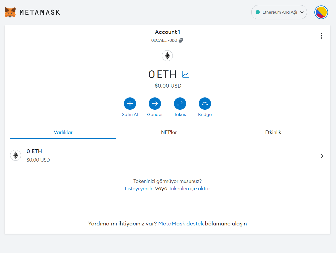Click the Ethereum logo above the balance

click(167, 56)
